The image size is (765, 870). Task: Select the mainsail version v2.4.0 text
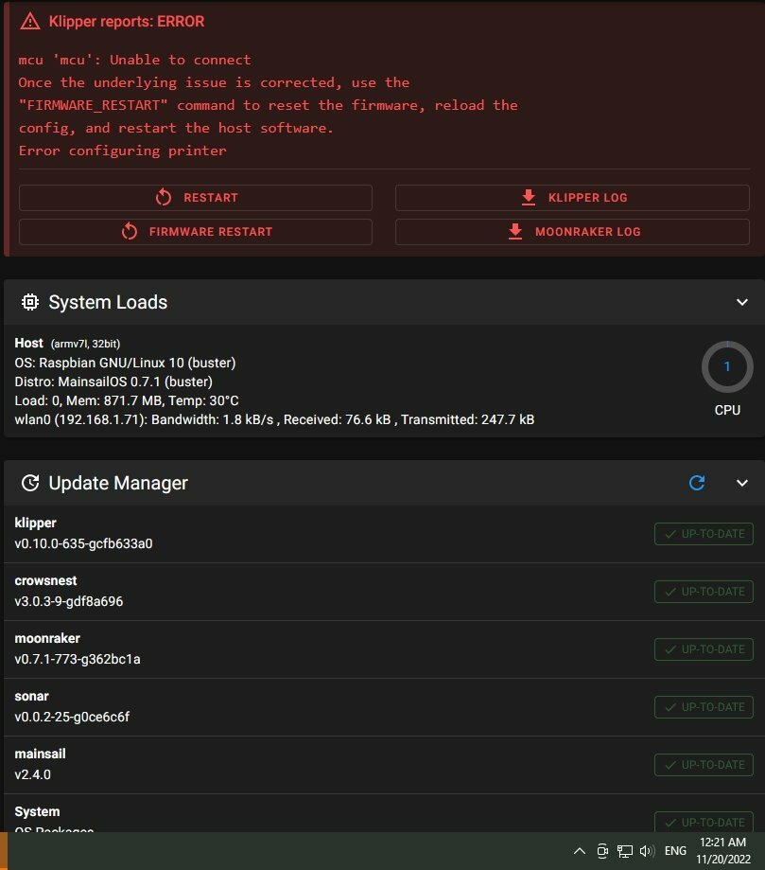[x=33, y=774]
